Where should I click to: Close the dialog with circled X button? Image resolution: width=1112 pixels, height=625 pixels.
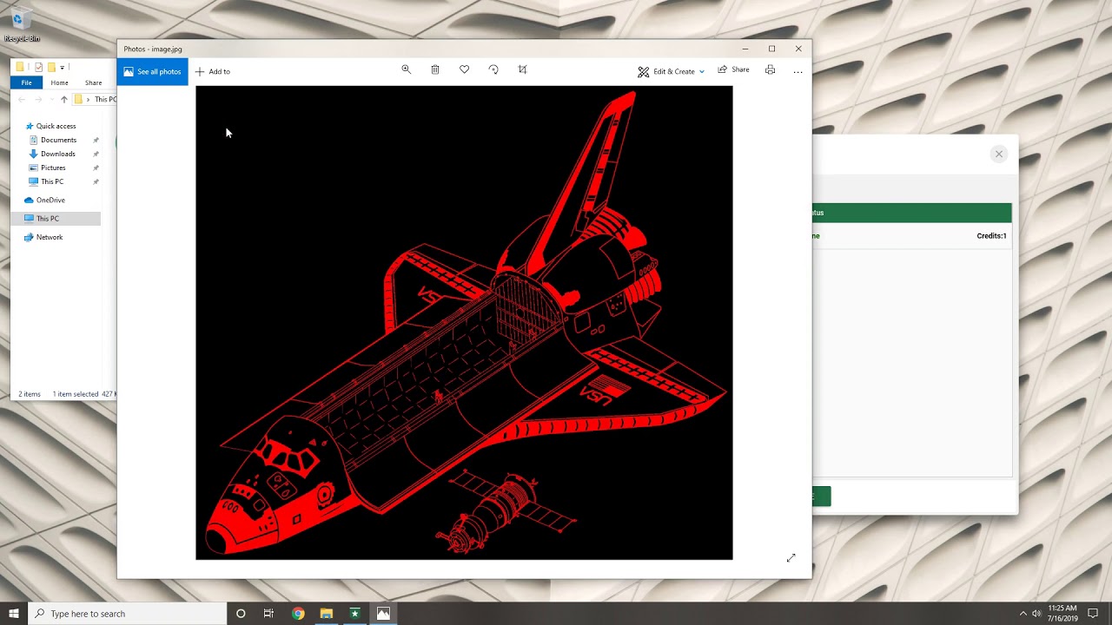click(999, 154)
